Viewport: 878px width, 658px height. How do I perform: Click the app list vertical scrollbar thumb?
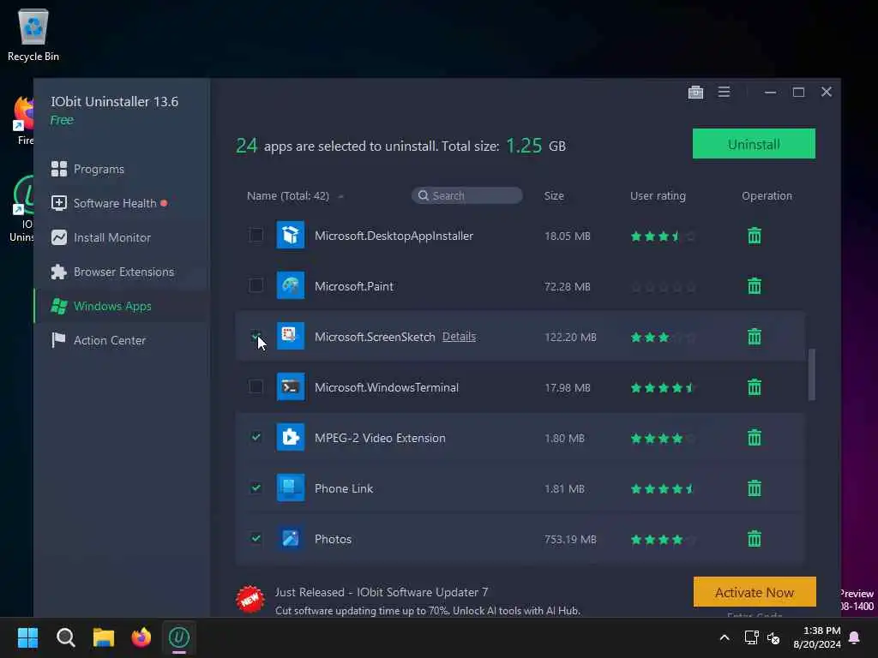(x=811, y=374)
